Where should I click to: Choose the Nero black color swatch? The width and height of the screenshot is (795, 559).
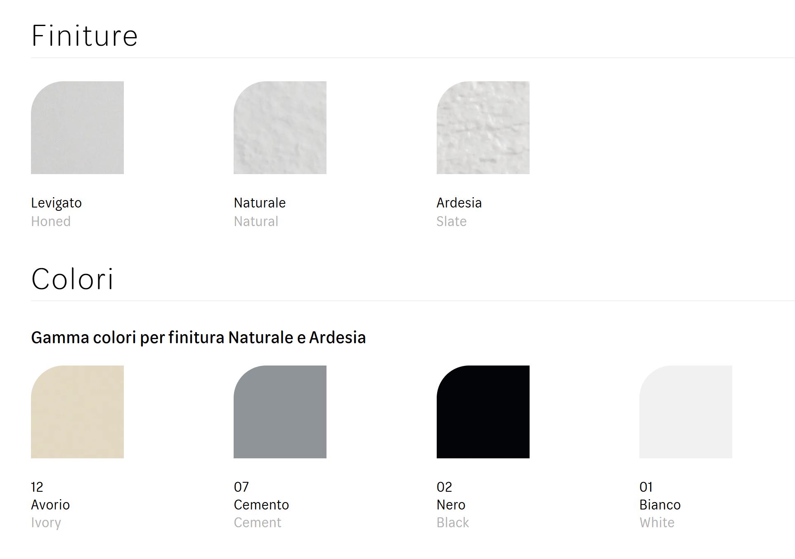[x=483, y=412]
